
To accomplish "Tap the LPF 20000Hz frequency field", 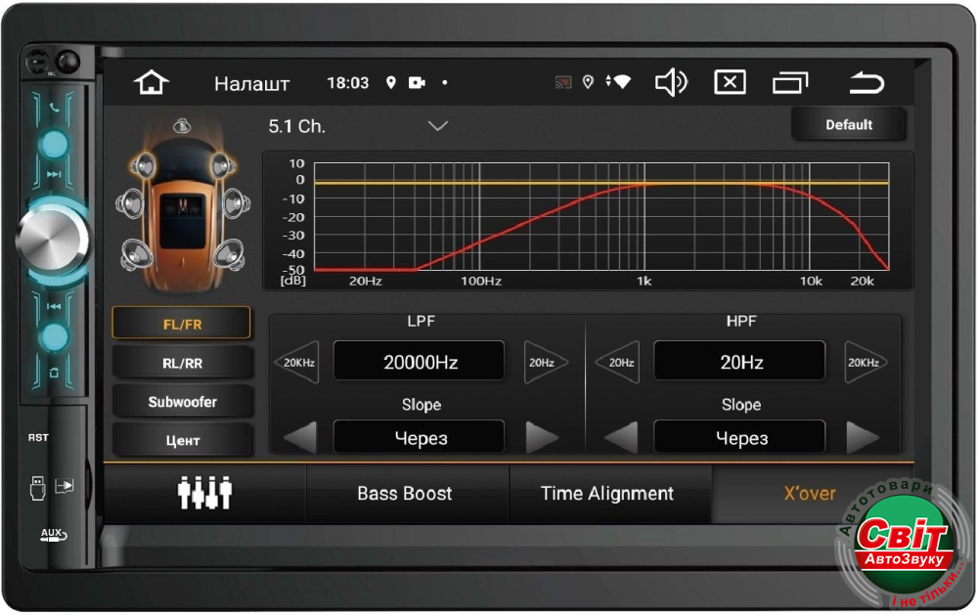I will [x=420, y=362].
